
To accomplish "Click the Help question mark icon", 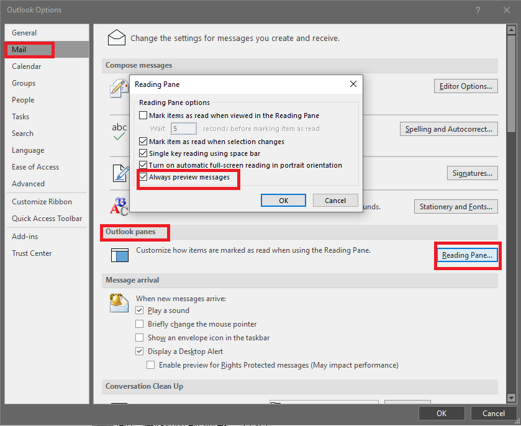I will coord(478,10).
